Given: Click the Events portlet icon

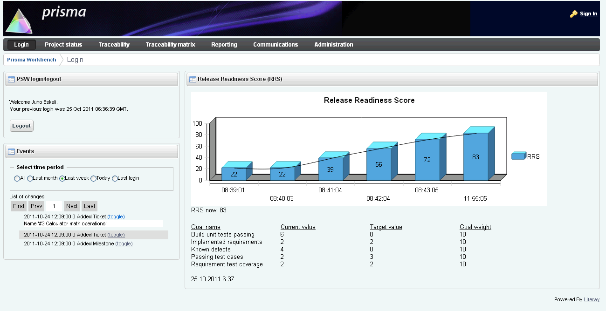Looking at the screenshot, I should coord(11,151).
